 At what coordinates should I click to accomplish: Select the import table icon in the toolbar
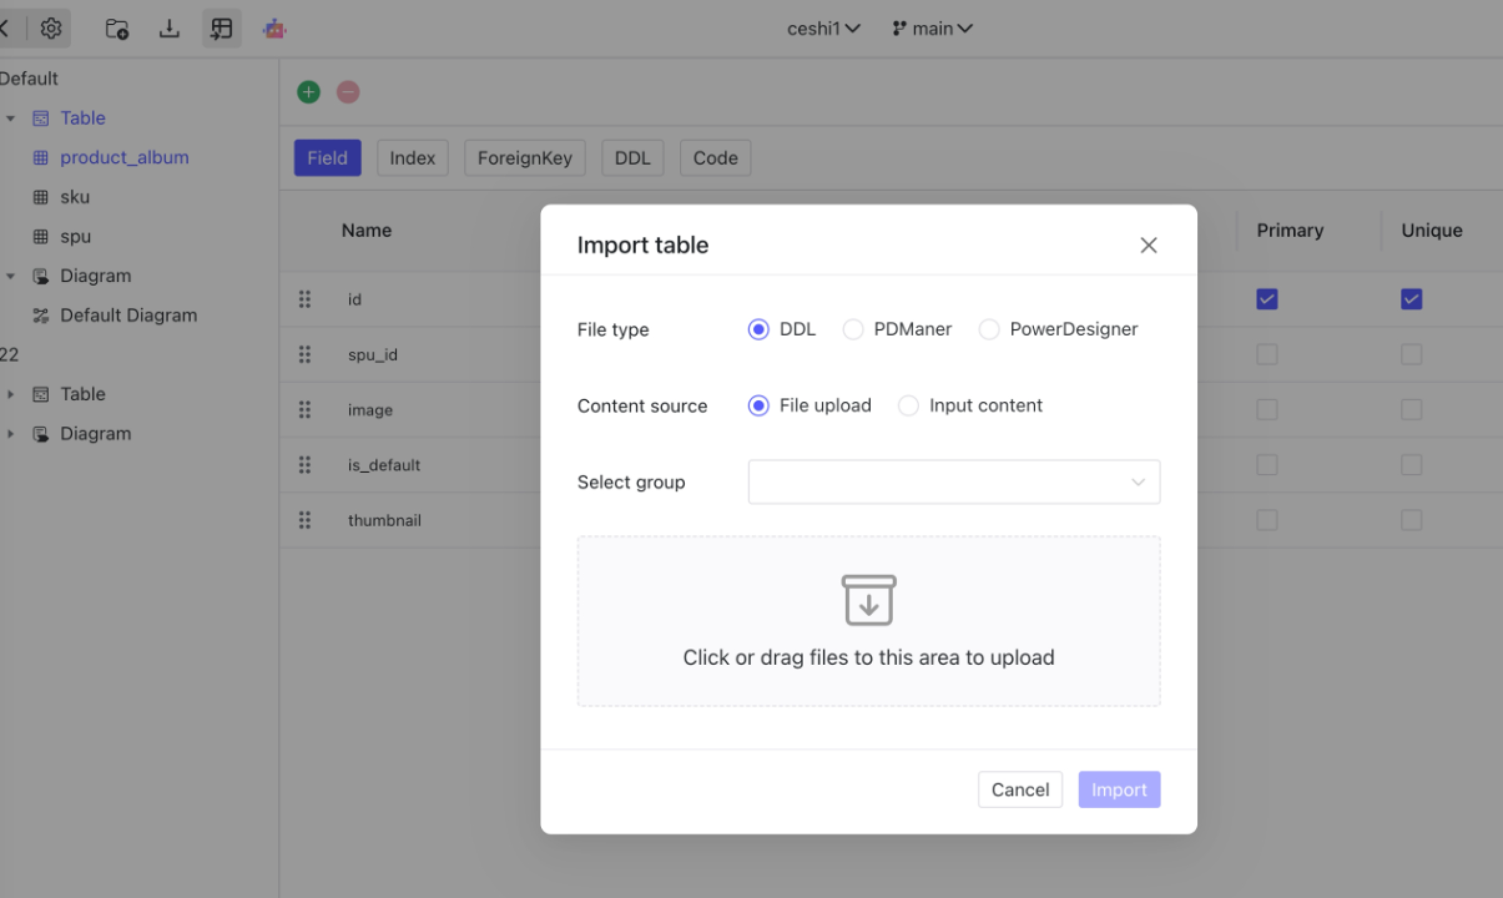click(221, 28)
